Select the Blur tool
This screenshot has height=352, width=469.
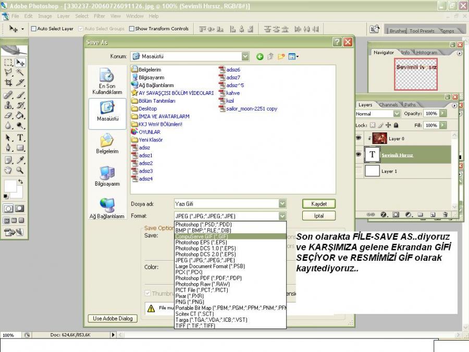click(8, 125)
